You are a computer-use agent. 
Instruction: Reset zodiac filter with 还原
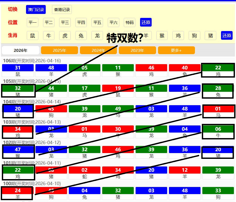pyautogui.click(x=227, y=36)
